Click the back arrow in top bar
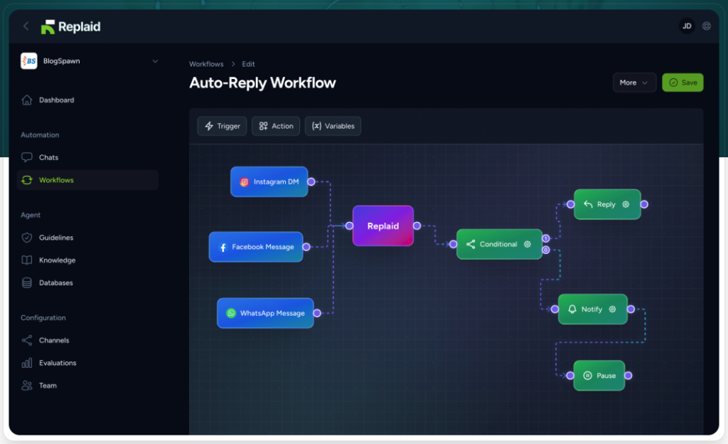 coord(26,26)
